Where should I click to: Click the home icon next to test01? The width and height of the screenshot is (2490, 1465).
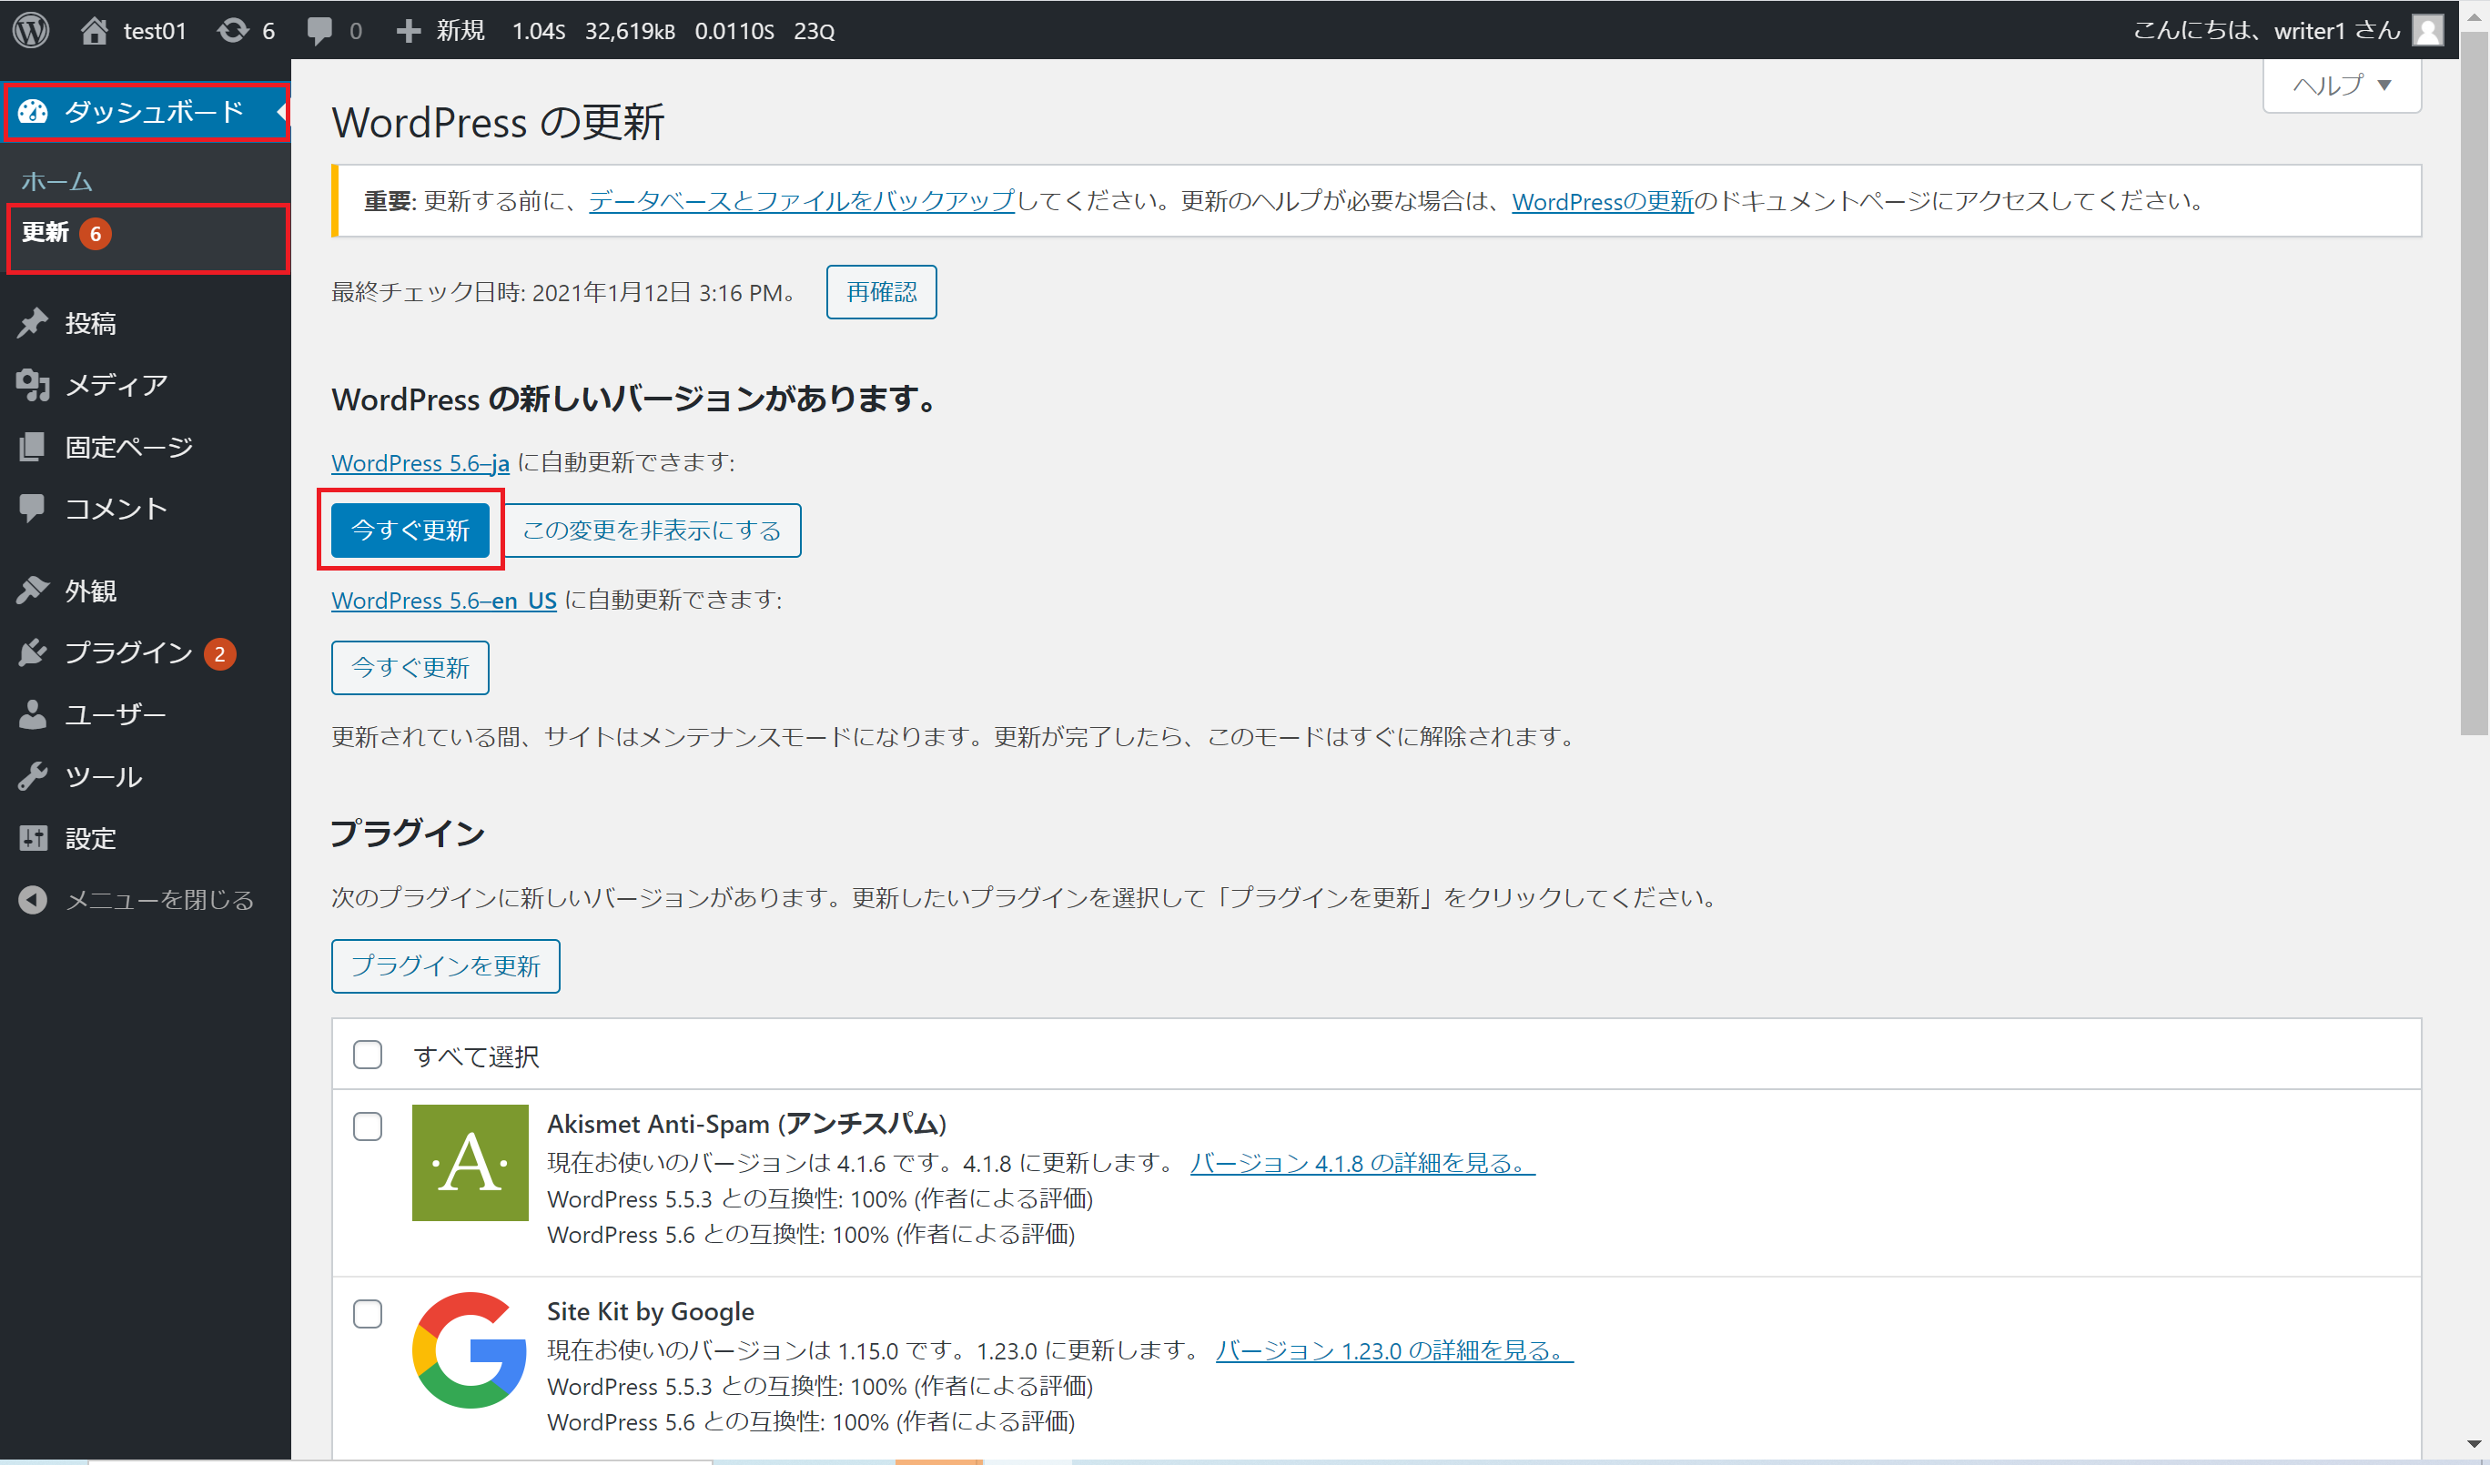[x=94, y=30]
